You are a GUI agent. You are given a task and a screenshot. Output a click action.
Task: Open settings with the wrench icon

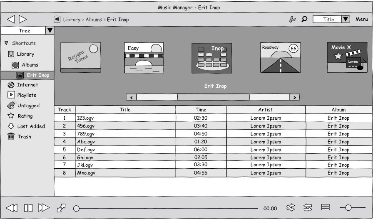click(x=292, y=19)
